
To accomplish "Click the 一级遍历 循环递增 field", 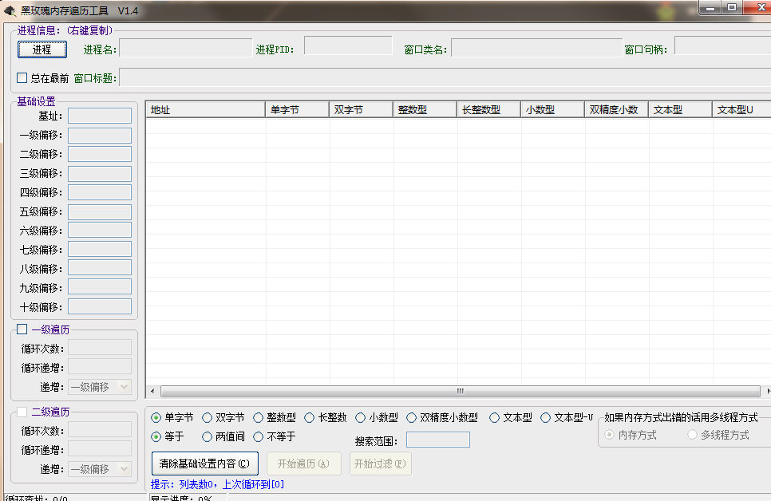I will (x=100, y=366).
